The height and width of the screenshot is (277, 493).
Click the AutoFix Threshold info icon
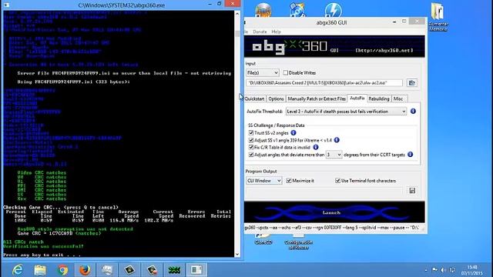413,111
